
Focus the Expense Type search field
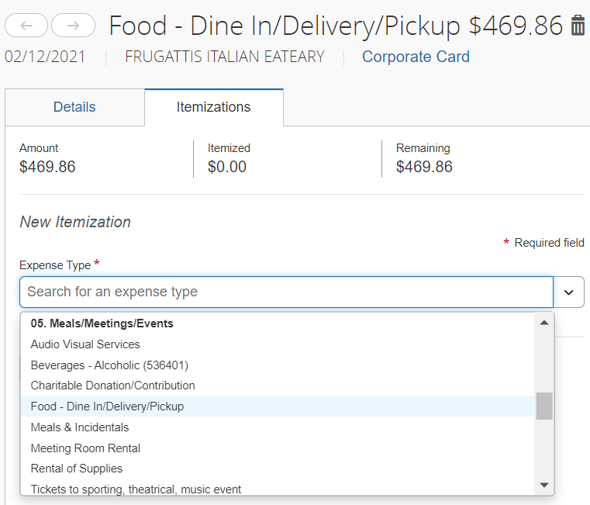click(x=286, y=292)
